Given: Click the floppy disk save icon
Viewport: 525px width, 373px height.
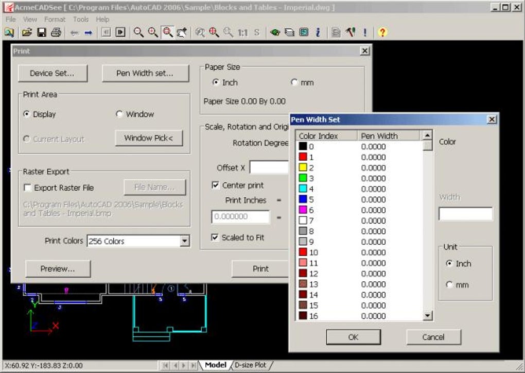Looking at the screenshot, I should [42, 32].
